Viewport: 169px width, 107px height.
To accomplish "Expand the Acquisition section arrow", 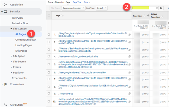I will click(x=2, y=5).
